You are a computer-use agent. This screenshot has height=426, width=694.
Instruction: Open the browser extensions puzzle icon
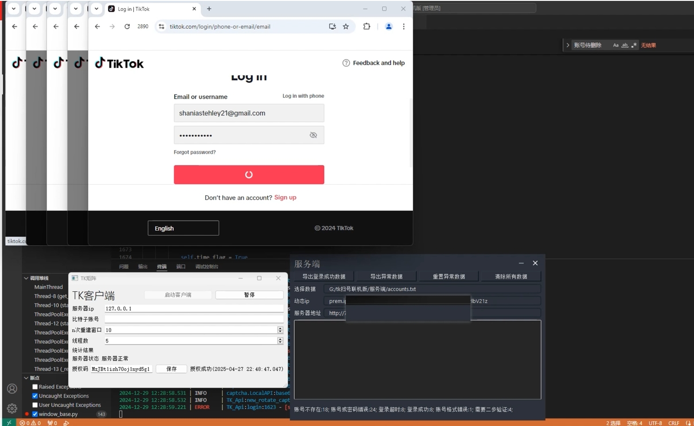[x=366, y=27]
